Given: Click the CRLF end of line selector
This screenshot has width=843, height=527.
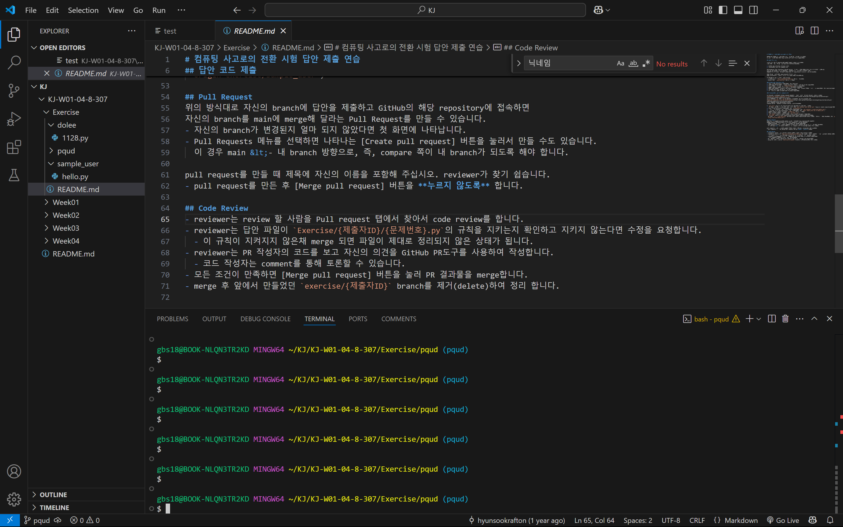Looking at the screenshot, I should point(697,520).
